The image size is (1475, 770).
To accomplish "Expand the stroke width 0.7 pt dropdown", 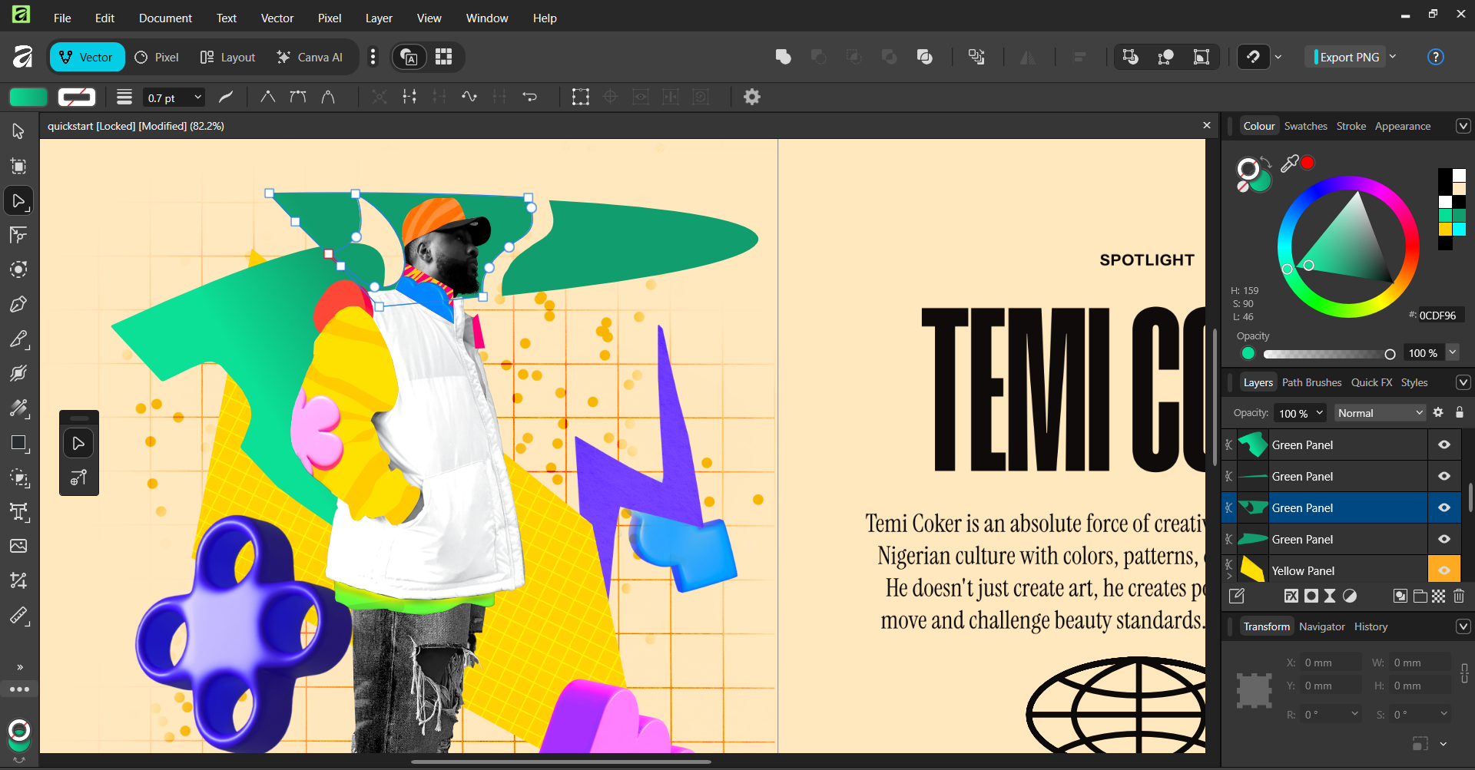I will [x=197, y=97].
